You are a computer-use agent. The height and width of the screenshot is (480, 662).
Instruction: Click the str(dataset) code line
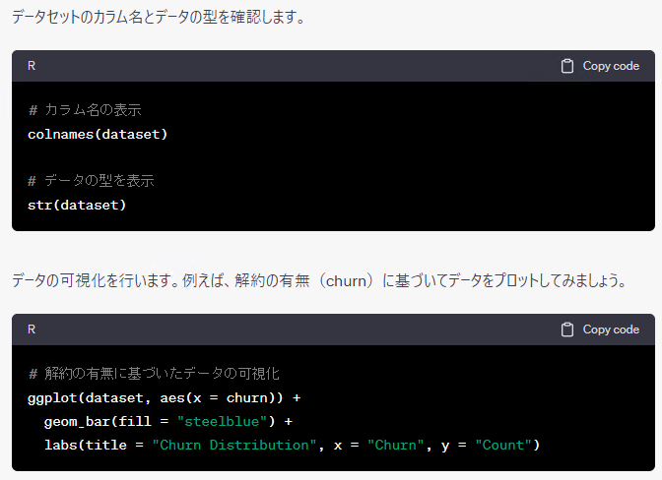click(77, 205)
